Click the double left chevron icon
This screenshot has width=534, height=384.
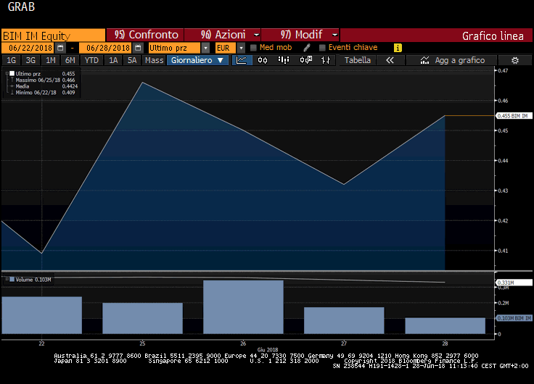390,60
